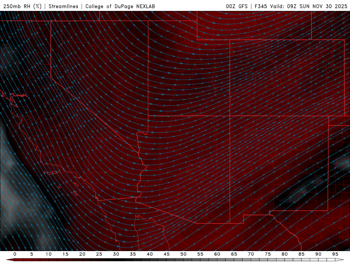Click the colorbar label "5"
Viewport: 350px width, 262px height.
[31, 254]
